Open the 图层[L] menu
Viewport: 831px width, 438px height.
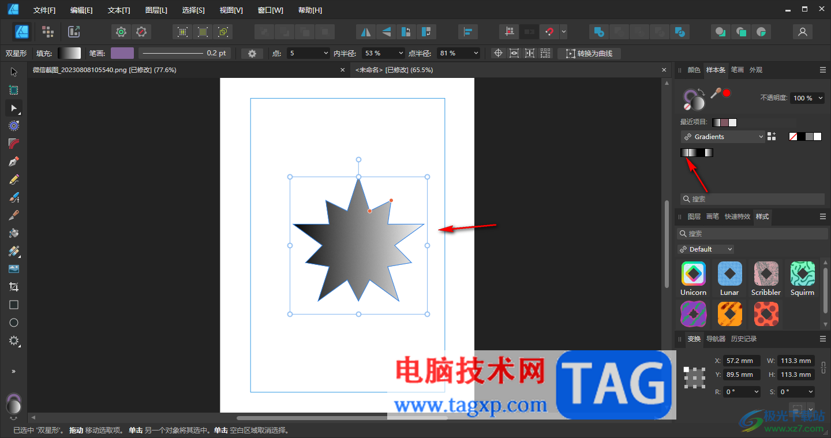[x=156, y=10]
